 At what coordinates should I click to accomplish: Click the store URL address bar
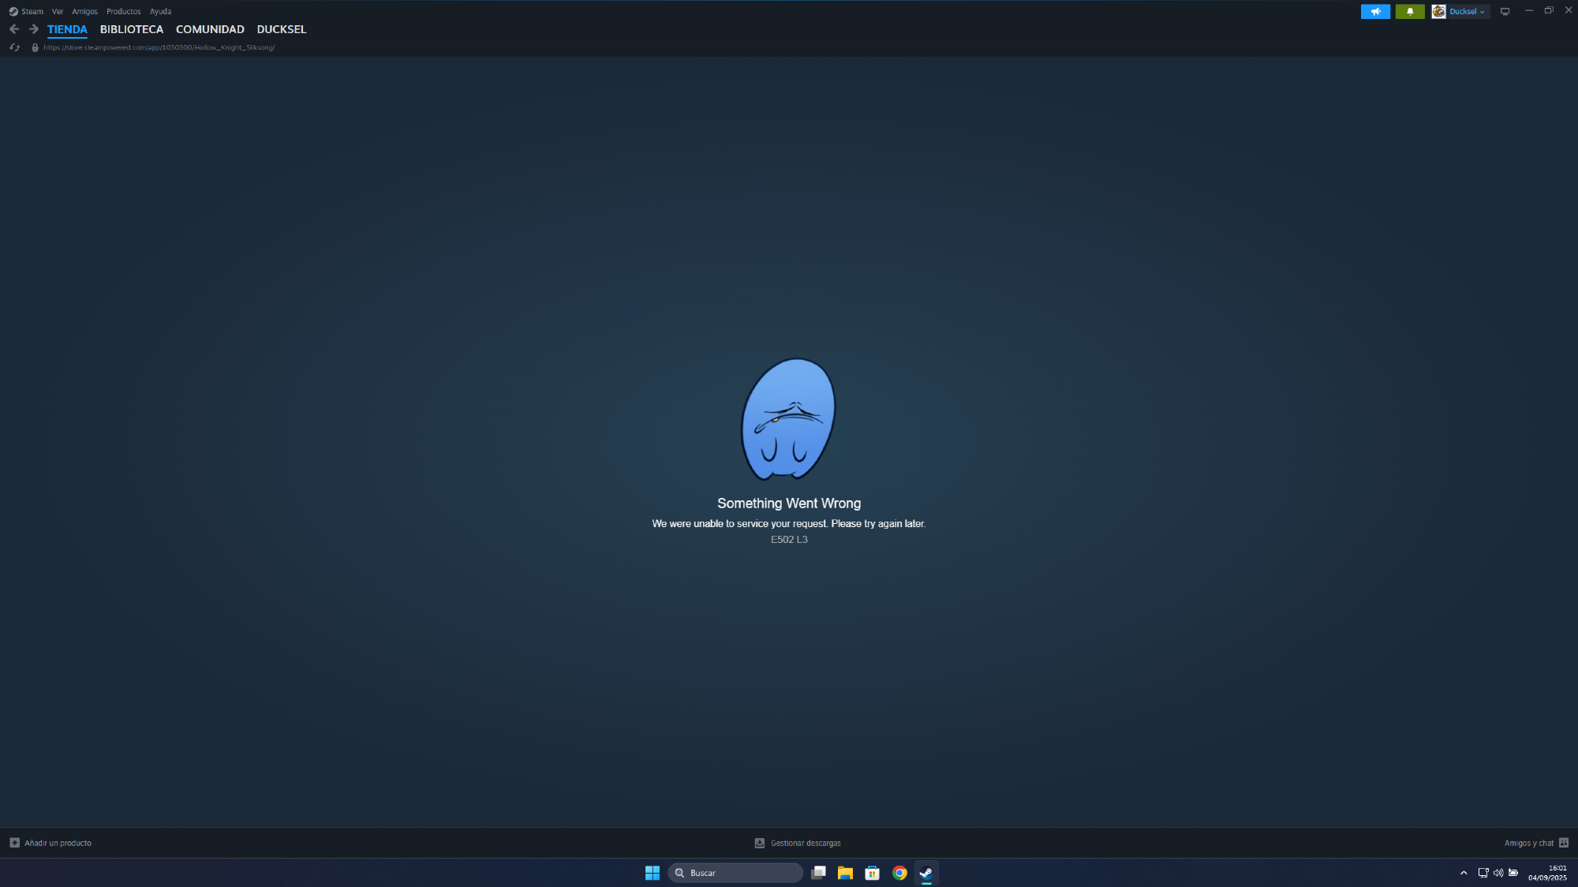point(159,47)
